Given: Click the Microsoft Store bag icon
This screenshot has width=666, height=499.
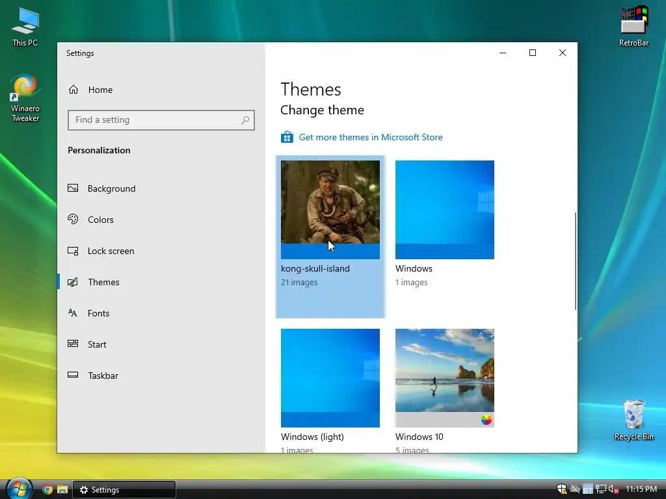Looking at the screenshot, I should click(x=287, y=137).
